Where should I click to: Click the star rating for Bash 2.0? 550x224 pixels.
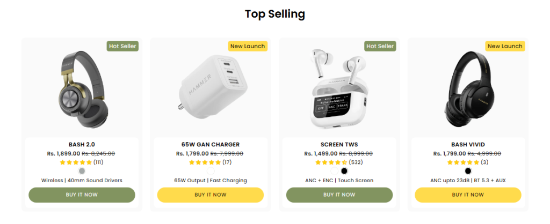(76, 162)
